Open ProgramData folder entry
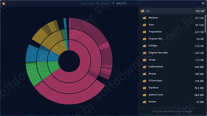The image size is (207, 116). (x=173, y=32)
